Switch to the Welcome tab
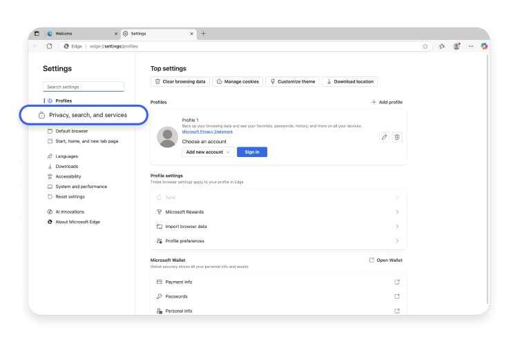Screen dimensions: 518x343 coord(79,33)
